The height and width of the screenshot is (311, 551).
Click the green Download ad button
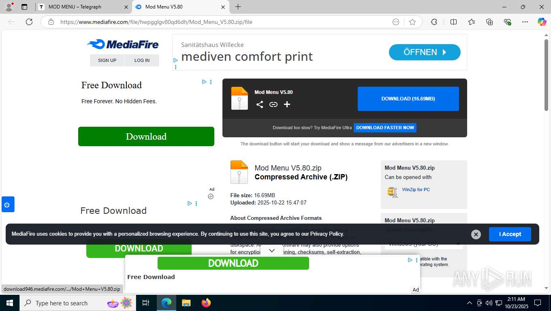click(146, 136)
